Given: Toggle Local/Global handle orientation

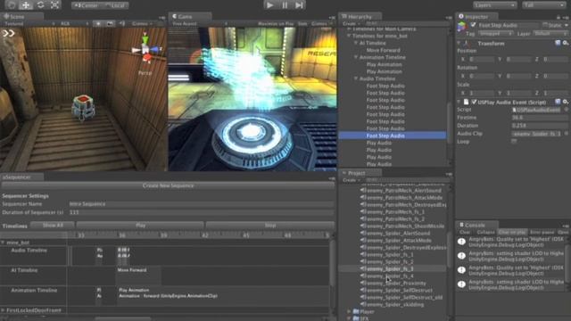Looking at the screenshot, I should [114, 5].
